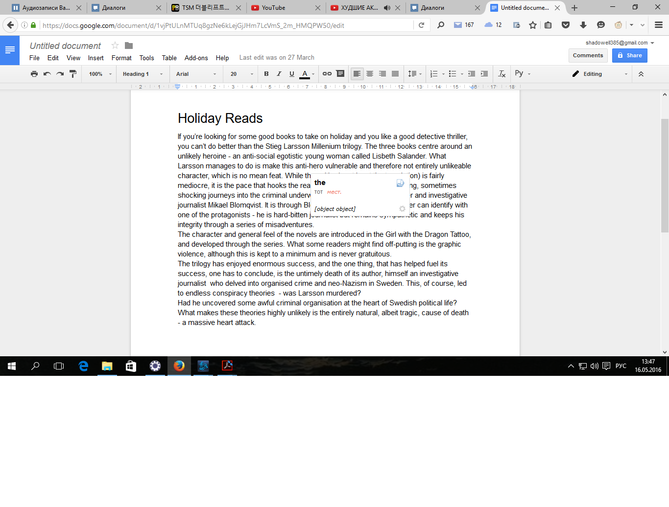669x507 pixels.
Task: Justify the paragraph text
Action: pyautogui.click(x=395, y=74)
